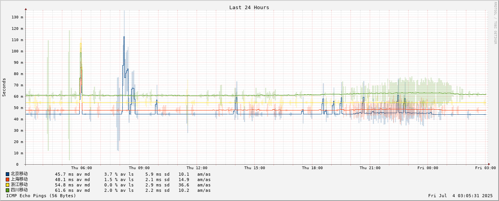Click the red swatch for 上海移动

click(x=8, y=180)
